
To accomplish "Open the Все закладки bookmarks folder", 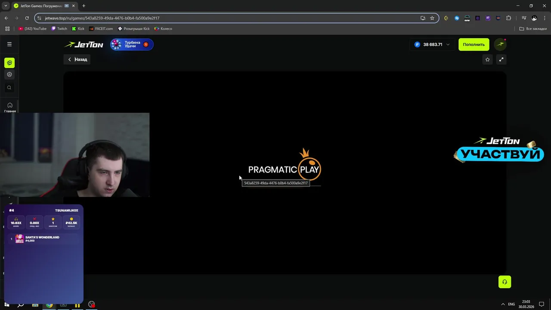I will [x=533, y=29].
